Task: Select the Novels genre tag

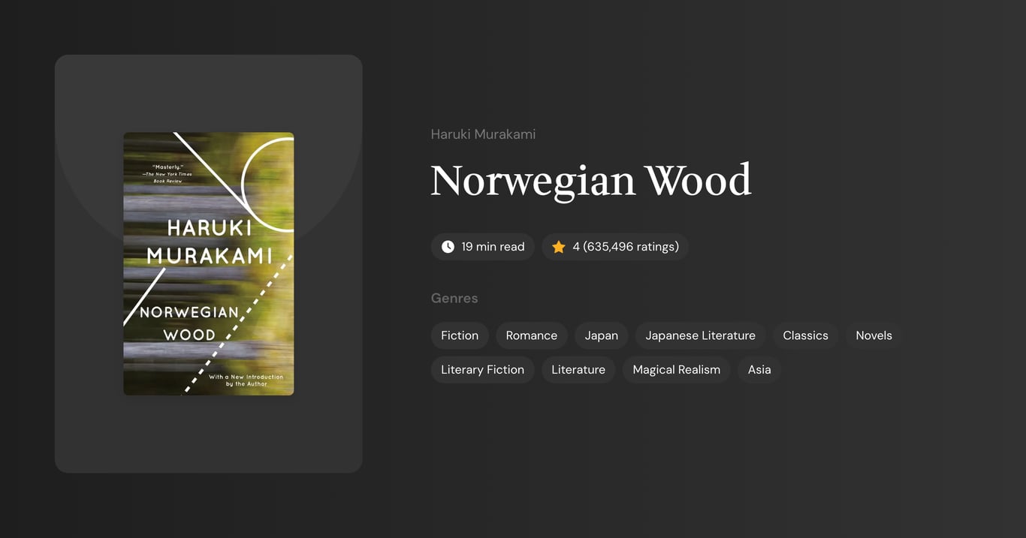Action: pos(874,335)
